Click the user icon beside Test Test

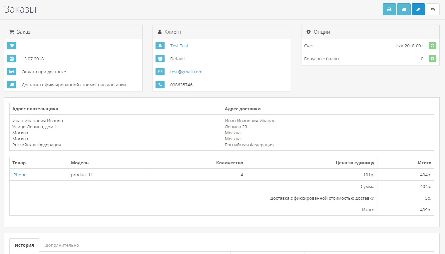point(160,46)
